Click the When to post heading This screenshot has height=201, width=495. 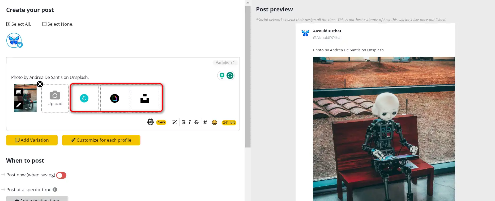[25, 160]
